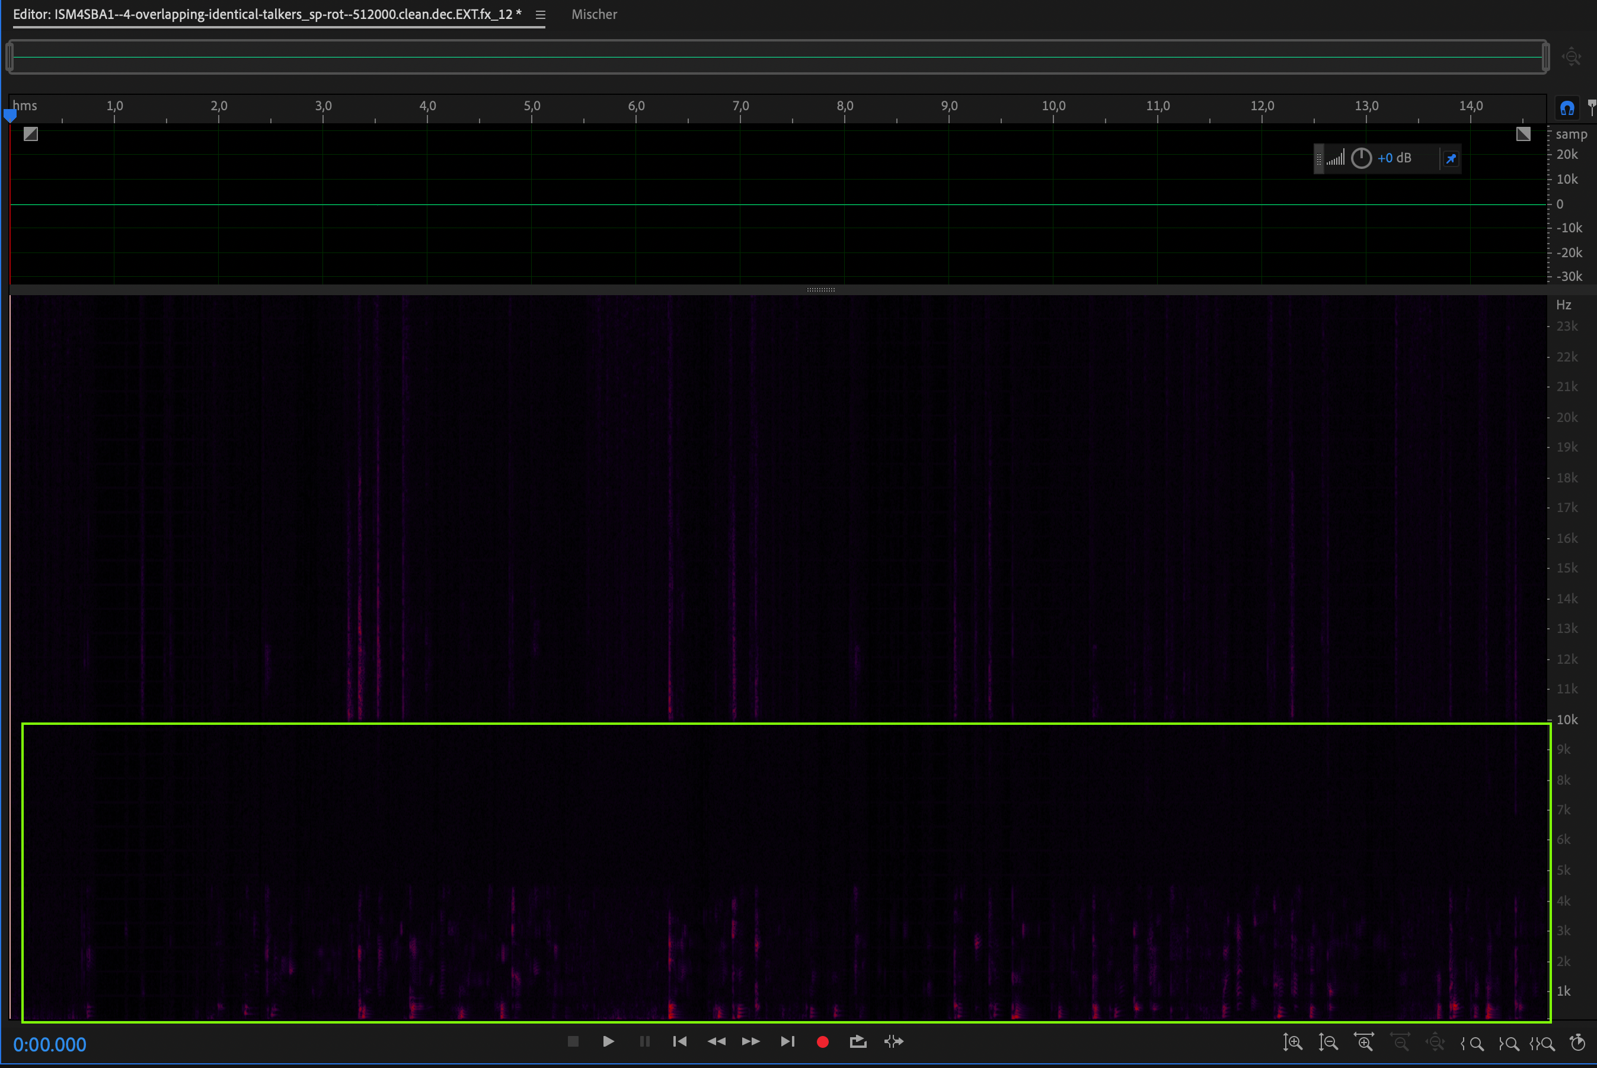Zoom in on time axis
This screenshot has width=1597, height=1068.
coord(1364,1042)
